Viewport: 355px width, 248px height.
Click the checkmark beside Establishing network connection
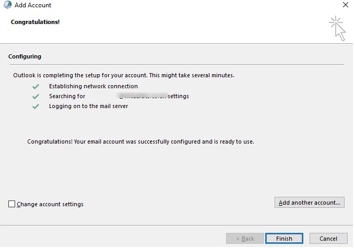pyautogui.click(x=35, y=86)
